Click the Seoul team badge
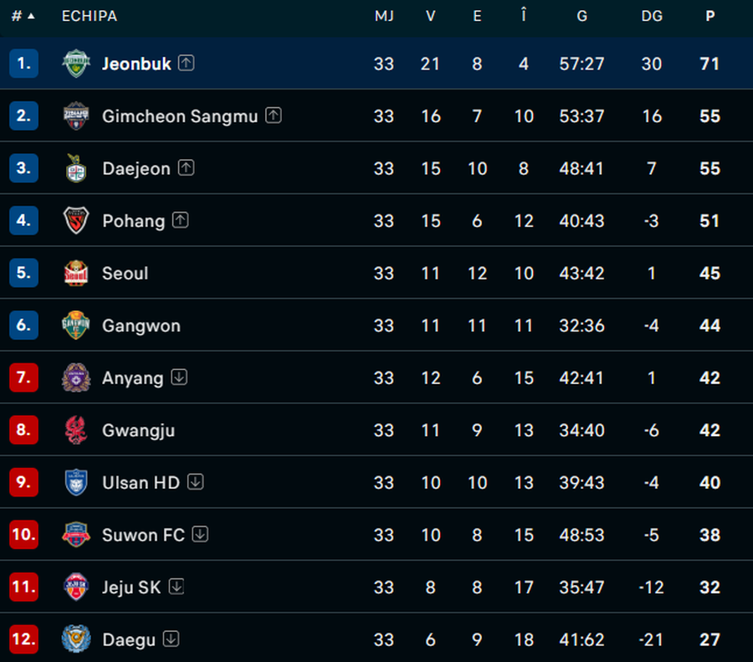The height and width of the screenshot is (662, 753). [x=76, y=274]
